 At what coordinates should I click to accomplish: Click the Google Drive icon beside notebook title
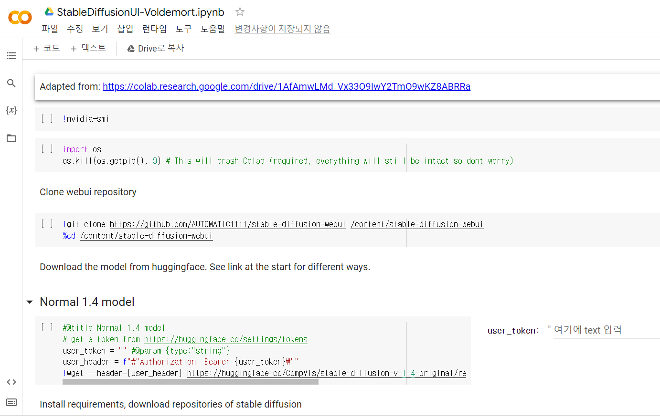click(49, 11)
